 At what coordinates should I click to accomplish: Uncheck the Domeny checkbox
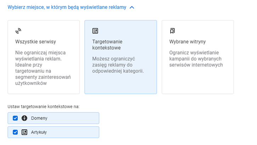pyautogui.click(x=15, y=118)
